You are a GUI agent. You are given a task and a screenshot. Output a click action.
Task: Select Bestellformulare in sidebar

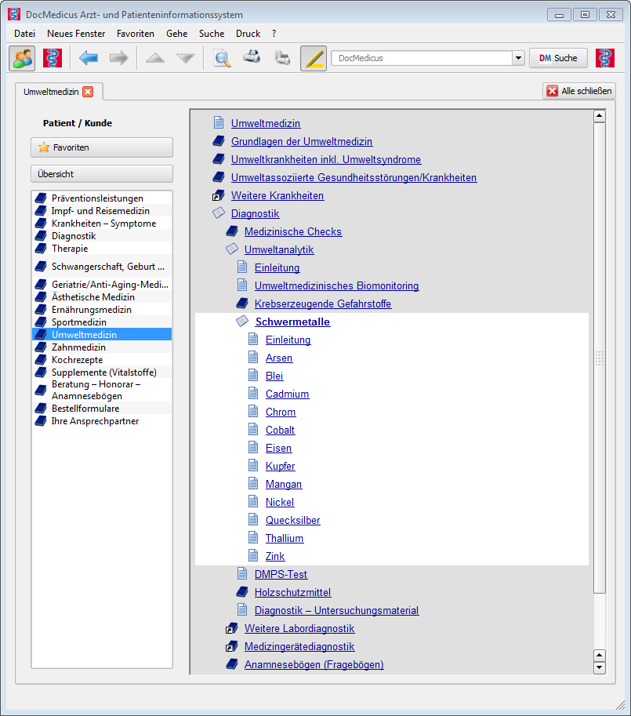[102, 409]
